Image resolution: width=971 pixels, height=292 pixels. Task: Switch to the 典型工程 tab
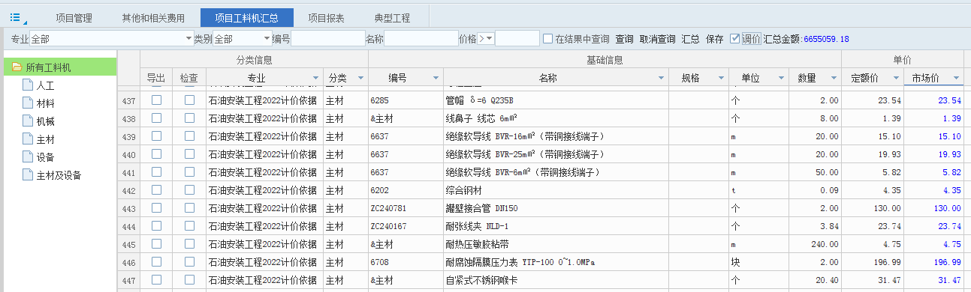click(x=392, y=18)
